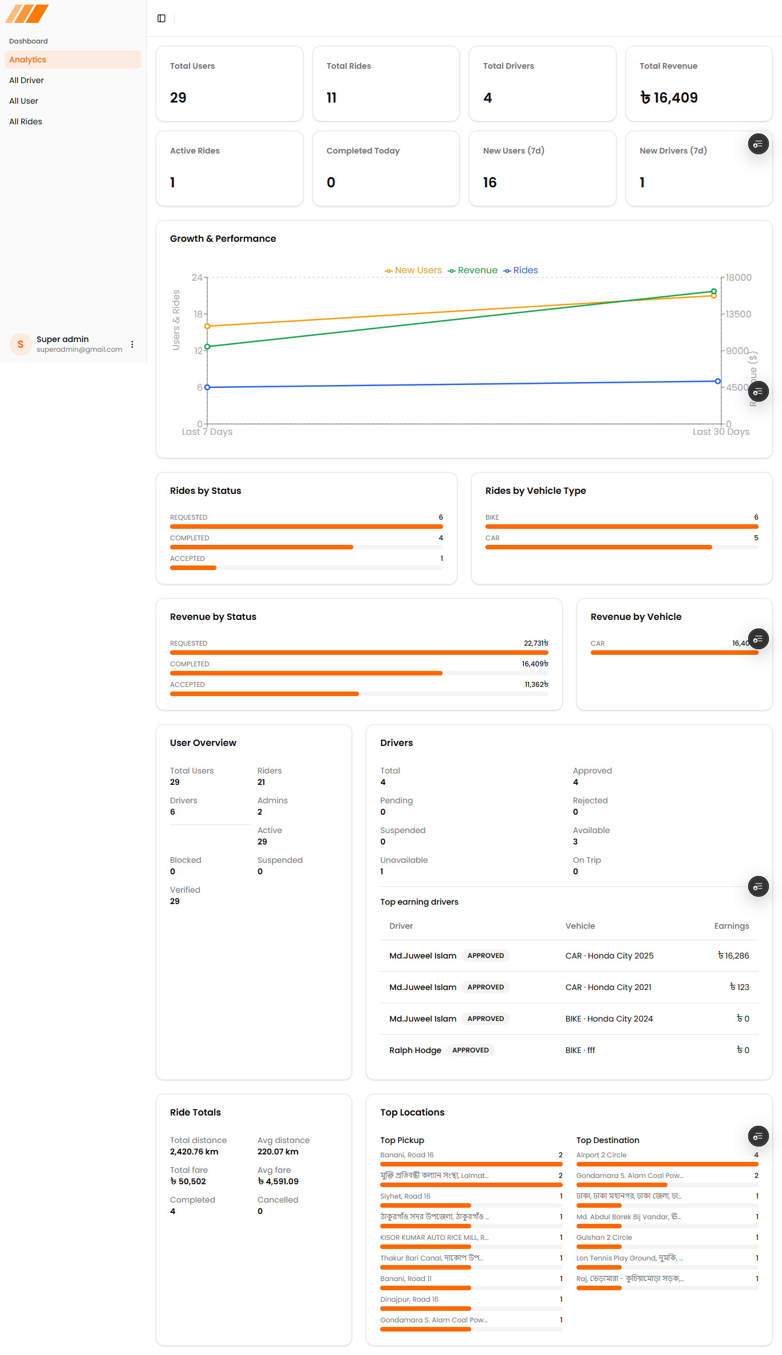782x1355 pixels.
Task: Click 'Airport 2 Circle' destination entry
Action: pos(601,1155)
